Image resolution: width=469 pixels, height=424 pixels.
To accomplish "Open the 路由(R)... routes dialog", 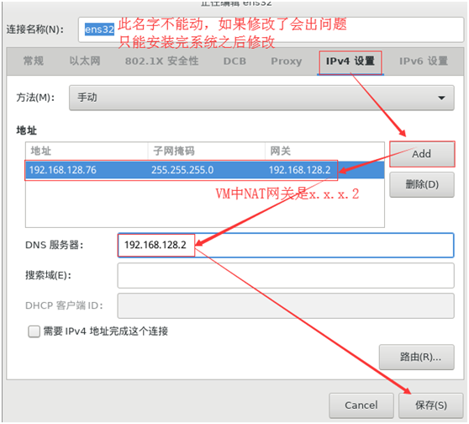I will click(417, 357).
